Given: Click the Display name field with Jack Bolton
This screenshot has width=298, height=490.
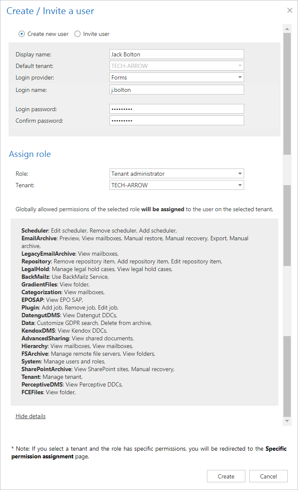Looking at the screenshot, I should pyautogui.click(x=176, y=54).
